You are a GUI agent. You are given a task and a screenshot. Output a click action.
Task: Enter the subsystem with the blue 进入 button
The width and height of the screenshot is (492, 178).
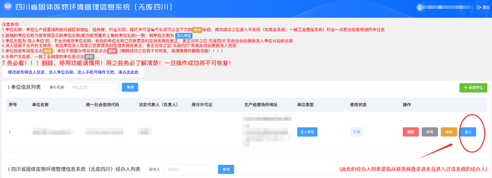(468, 132)
